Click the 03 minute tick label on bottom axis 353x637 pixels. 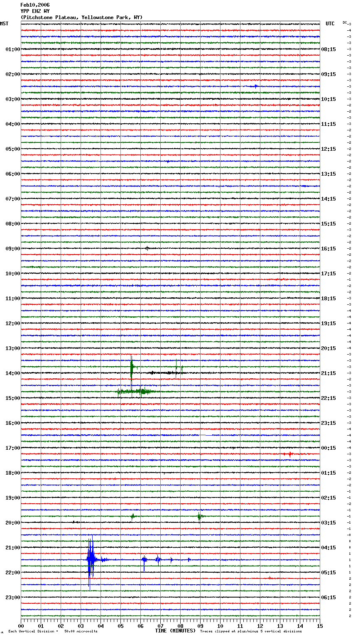point(81,626)
